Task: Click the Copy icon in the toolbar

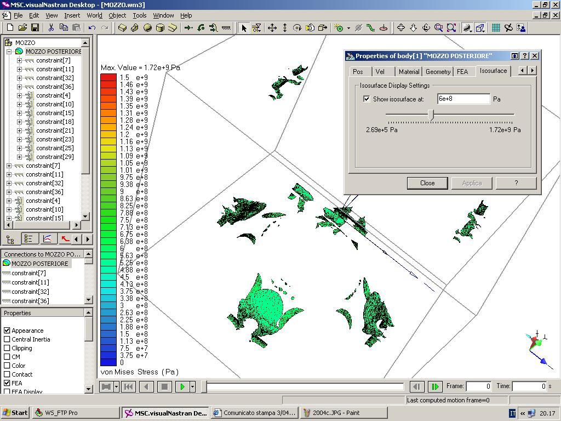Action: click(64, 27)
